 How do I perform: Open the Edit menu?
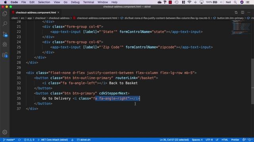(32, 2)
